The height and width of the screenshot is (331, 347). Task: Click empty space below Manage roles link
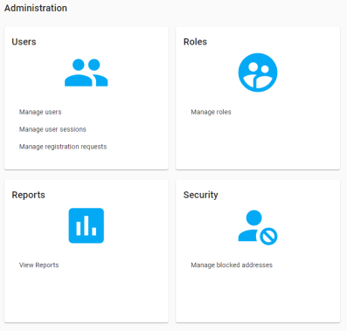point(258,142)
